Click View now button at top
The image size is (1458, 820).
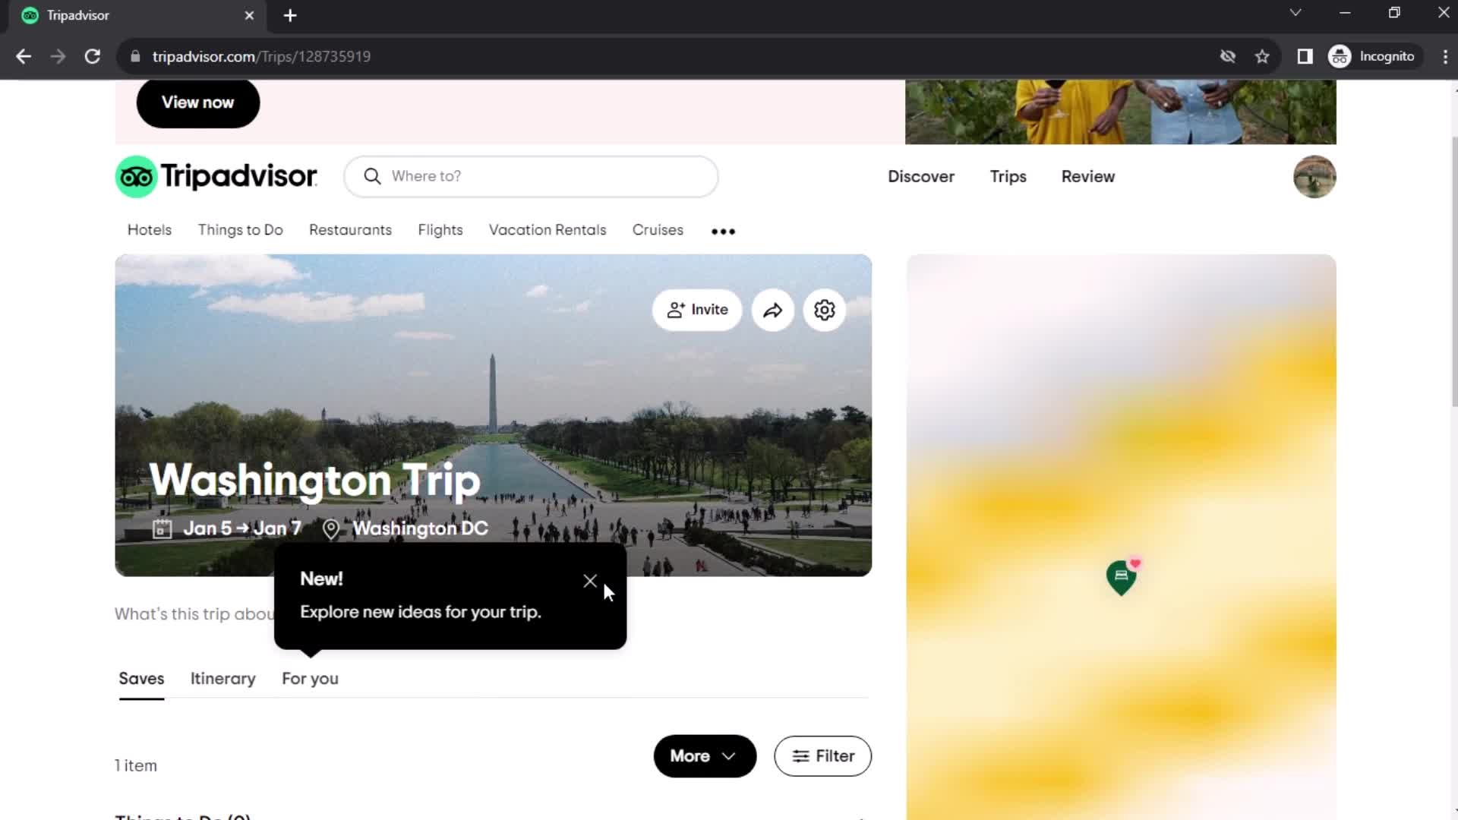(198, 102)
